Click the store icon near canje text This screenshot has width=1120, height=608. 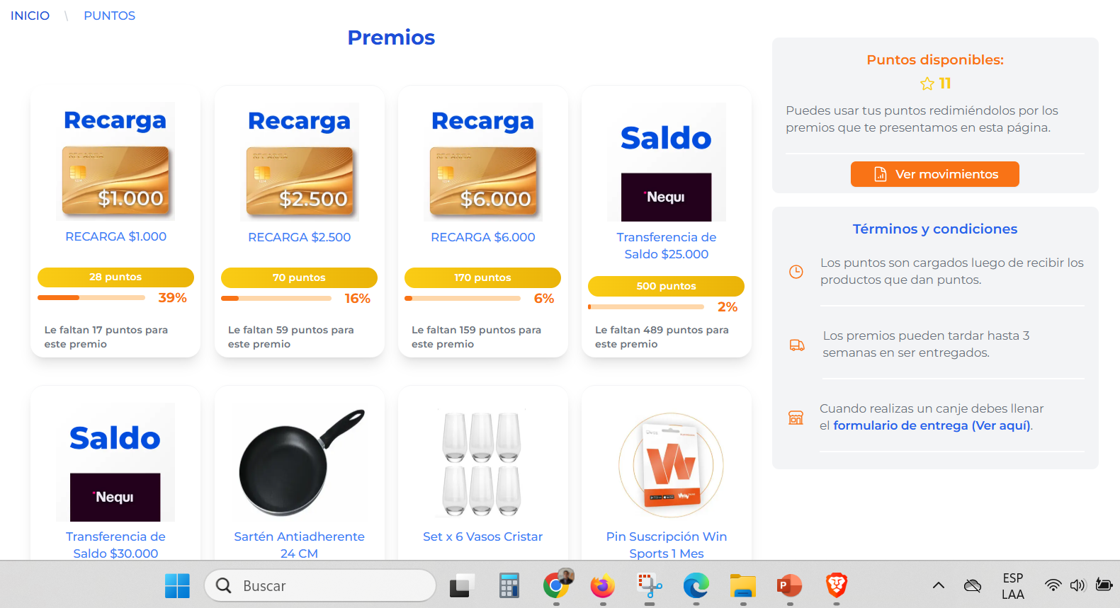pos(796,418)
